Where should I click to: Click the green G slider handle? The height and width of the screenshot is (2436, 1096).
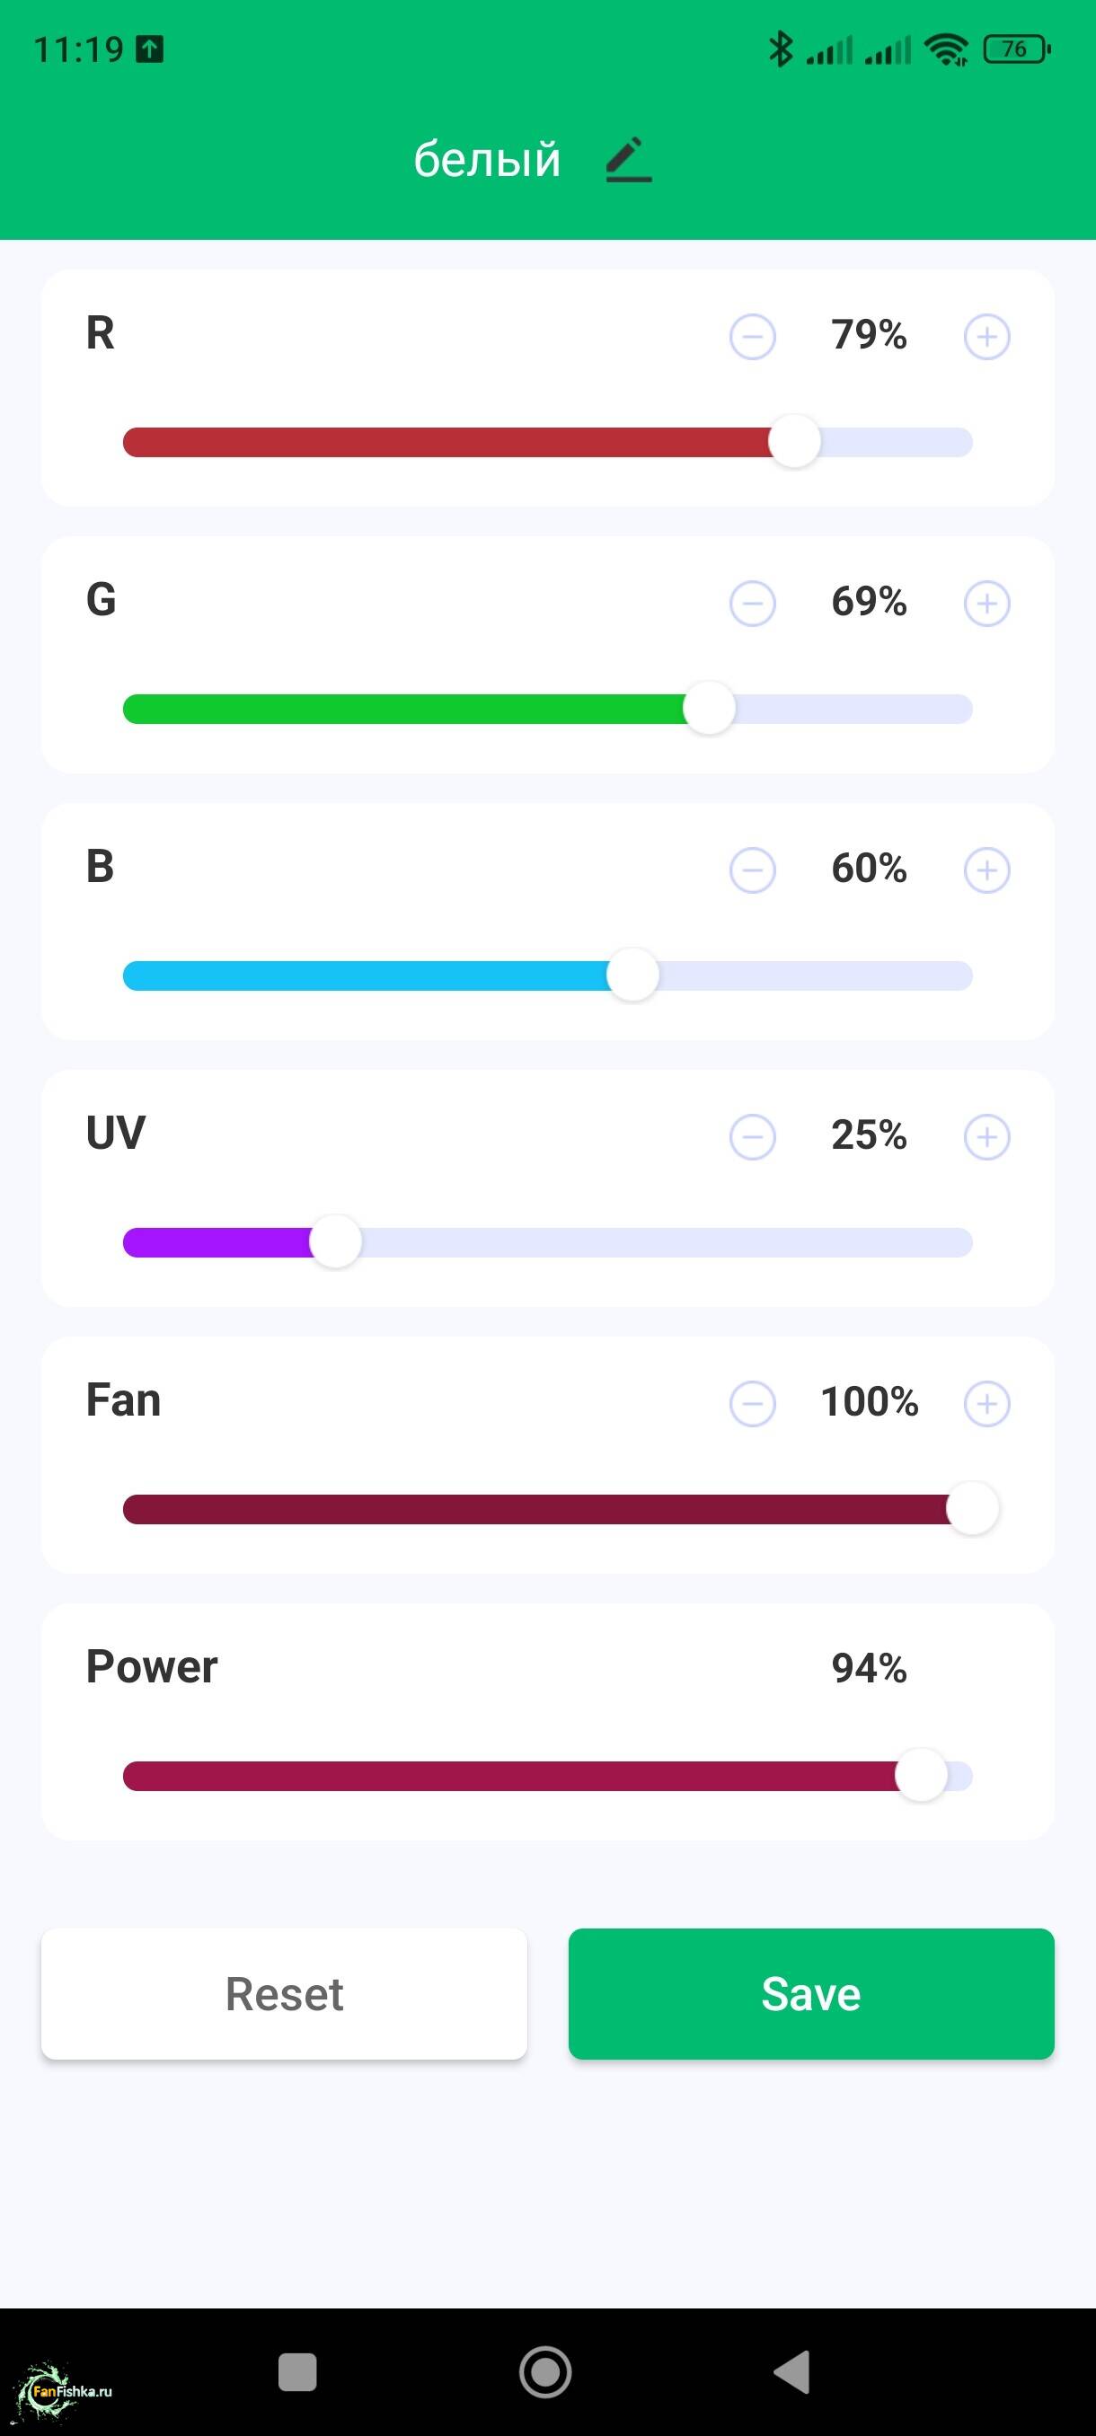(x=709, y=709)
